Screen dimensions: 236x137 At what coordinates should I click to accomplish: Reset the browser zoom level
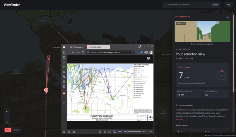coord(120,131)
